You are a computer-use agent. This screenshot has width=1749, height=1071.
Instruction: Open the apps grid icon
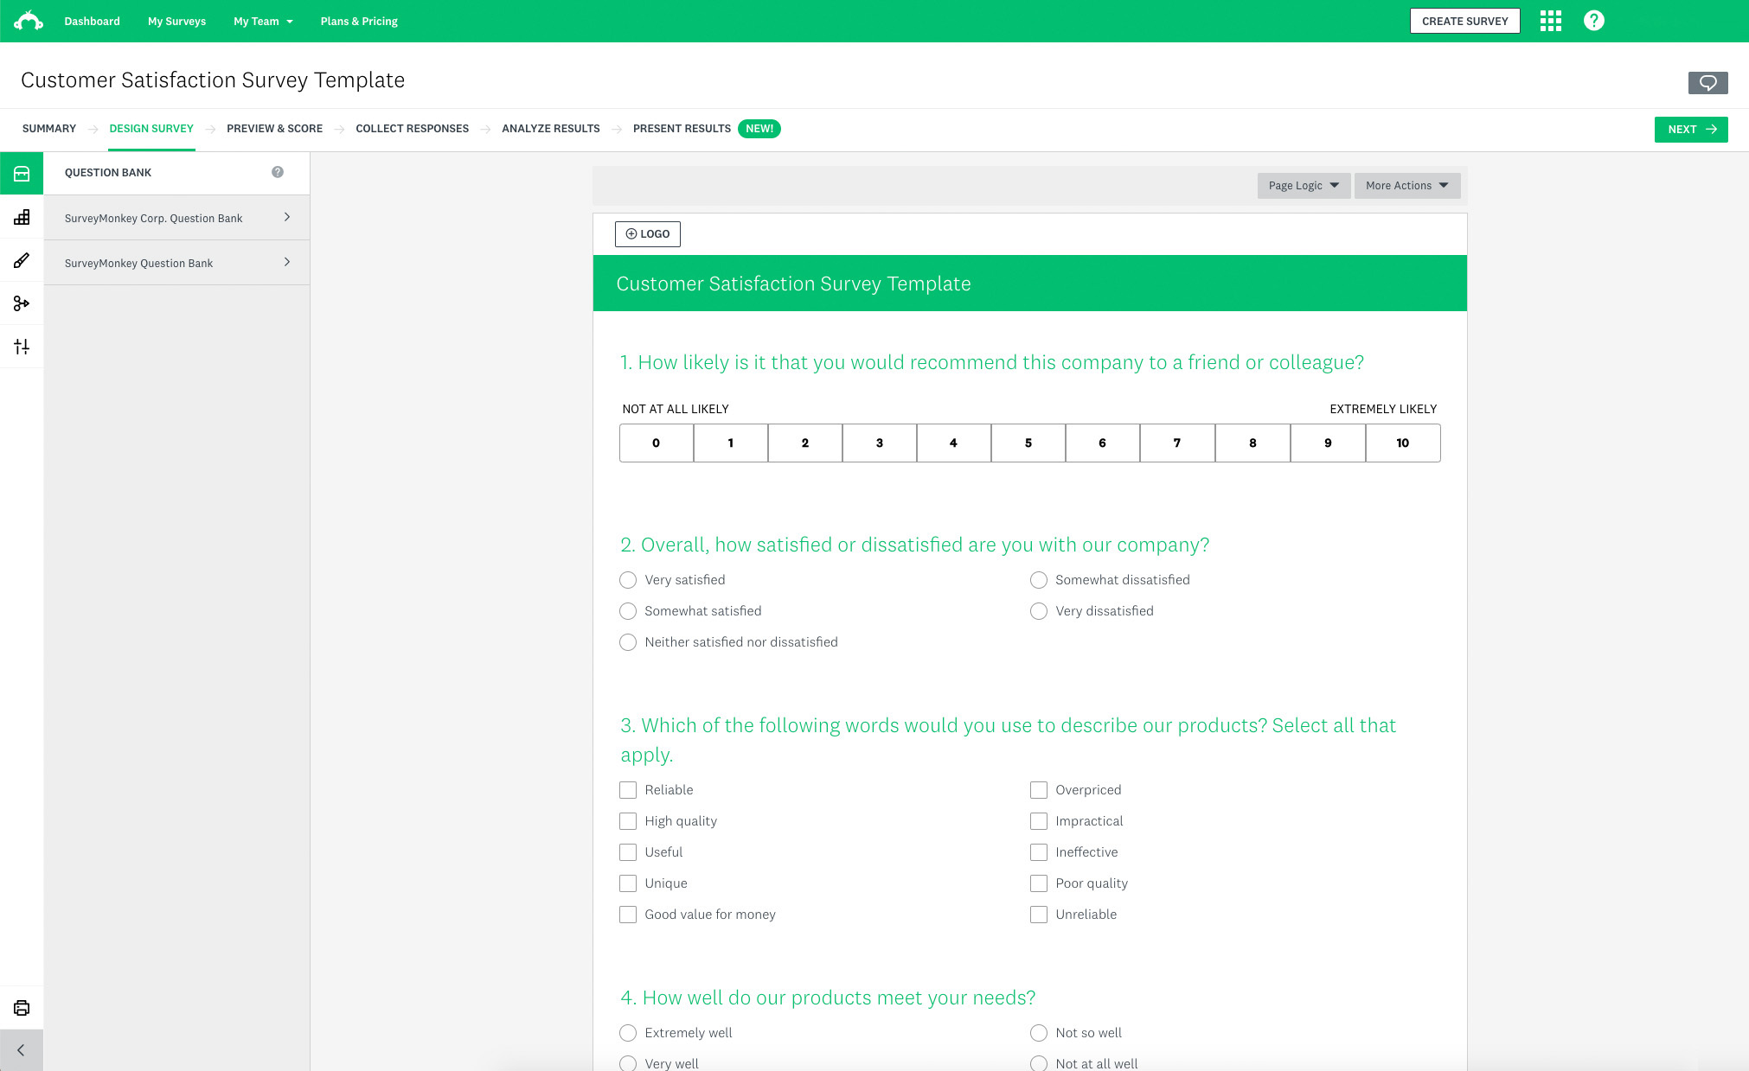[x=1551, y=21]
